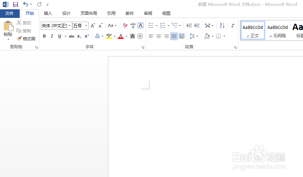303x177 pixels.
Task: Open the 剪贴板 dialog launcher
Action: coord(36,47)
